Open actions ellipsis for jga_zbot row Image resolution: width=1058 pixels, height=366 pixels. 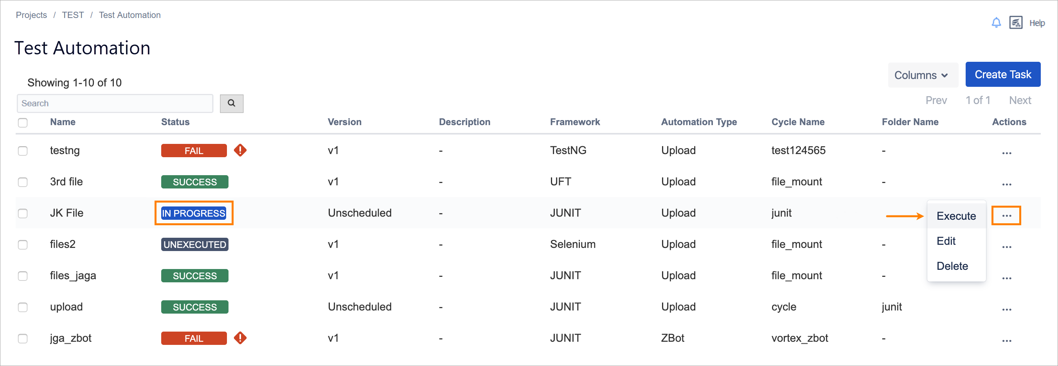[x=1006, y=340]
